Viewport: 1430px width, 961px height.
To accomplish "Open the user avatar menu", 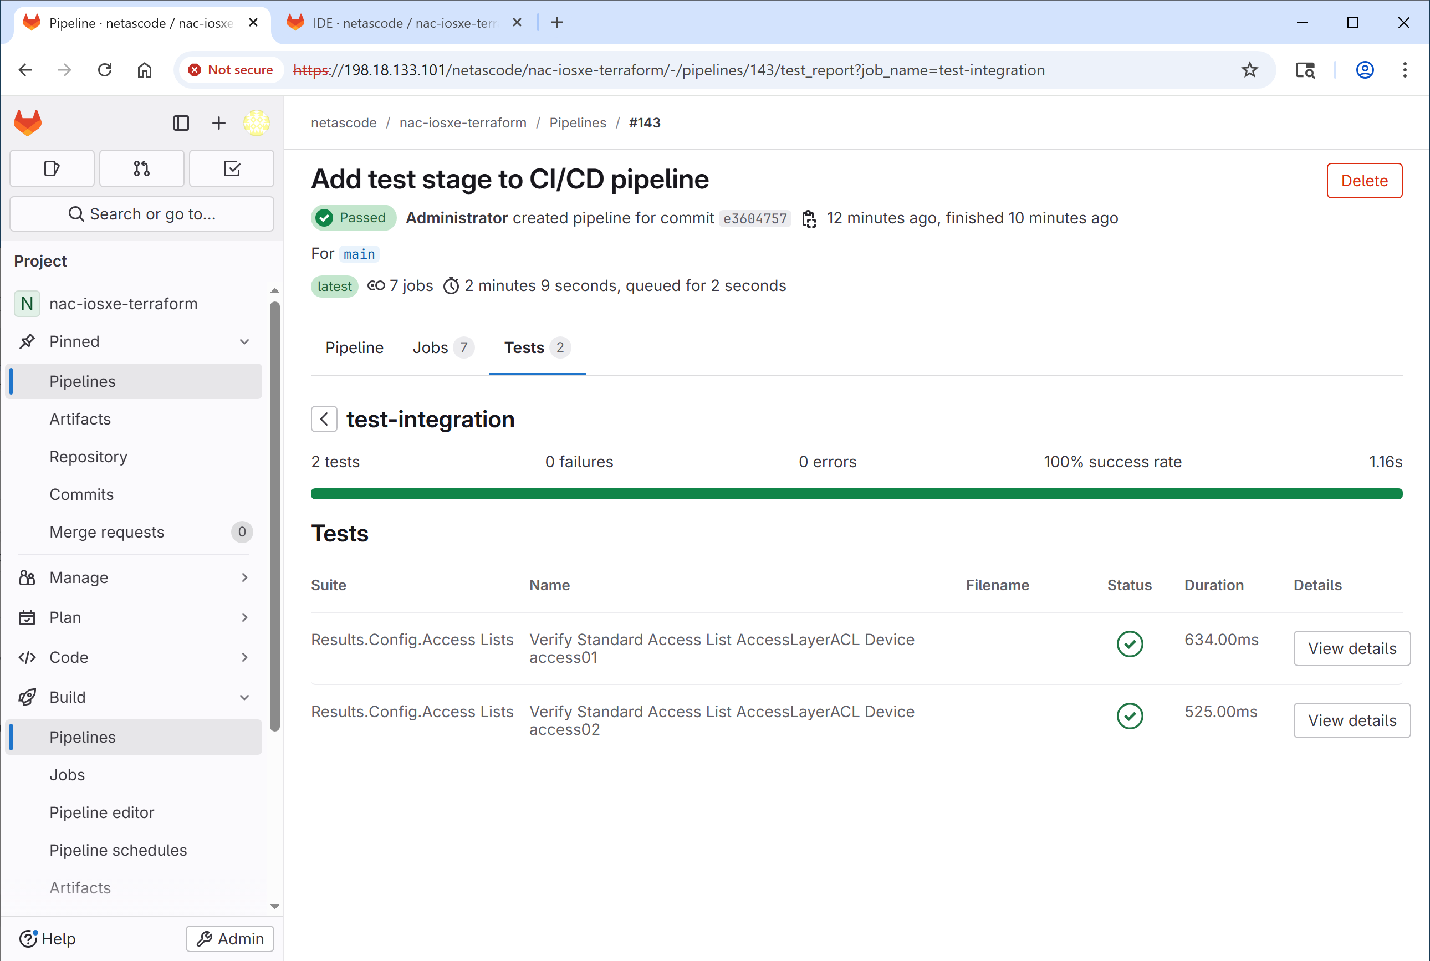I will pyautogui.click(x=256, y=123).
